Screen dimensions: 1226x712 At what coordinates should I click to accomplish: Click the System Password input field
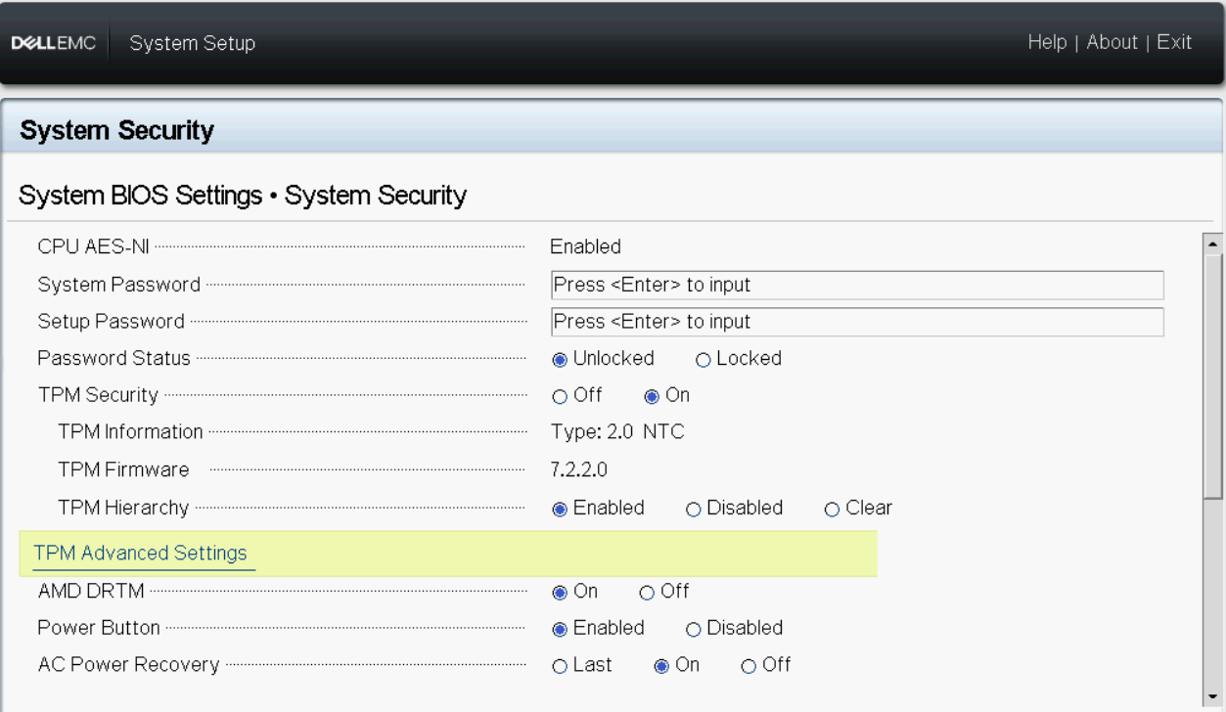pyautogui.click(x=857, y=285)
